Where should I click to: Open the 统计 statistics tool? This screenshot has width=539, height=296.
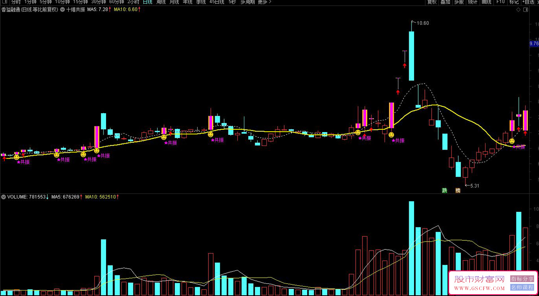473,2
